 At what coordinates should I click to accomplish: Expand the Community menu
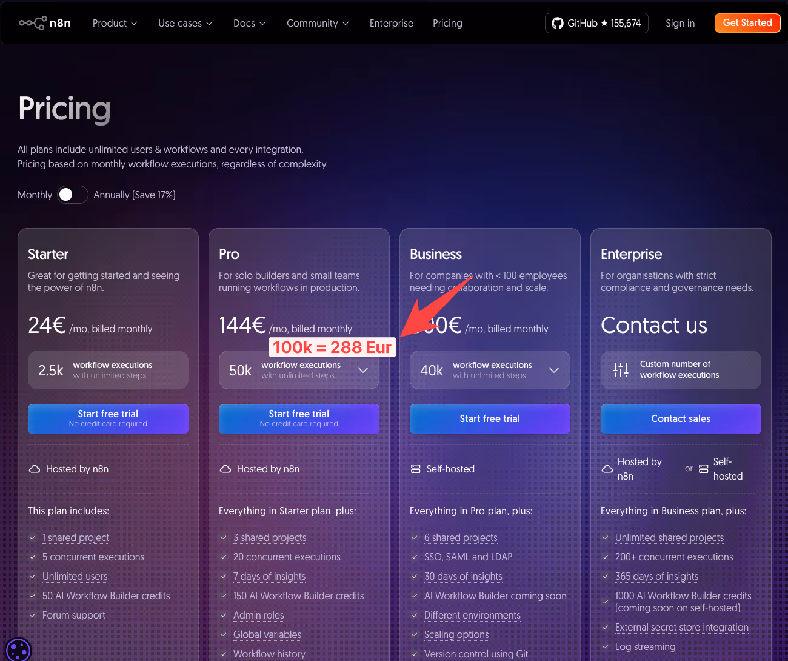click(318, 23)
